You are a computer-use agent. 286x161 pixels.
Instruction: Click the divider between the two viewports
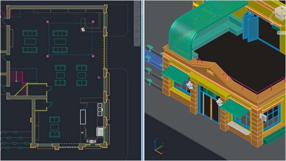pyautogui.click(x=143, y=80)
